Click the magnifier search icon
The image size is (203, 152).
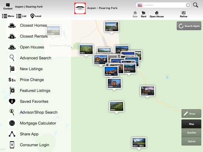point(196,5)
